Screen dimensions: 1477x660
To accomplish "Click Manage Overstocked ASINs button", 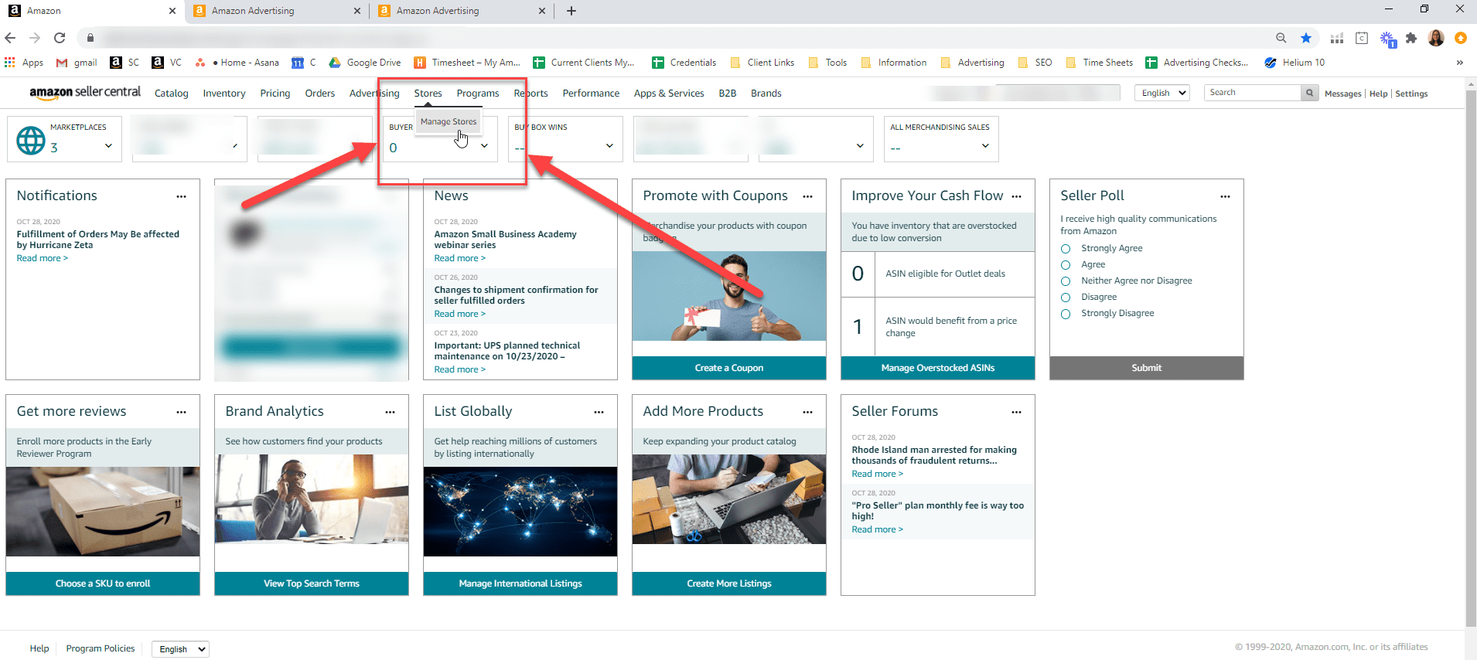I will coord(938,368).
